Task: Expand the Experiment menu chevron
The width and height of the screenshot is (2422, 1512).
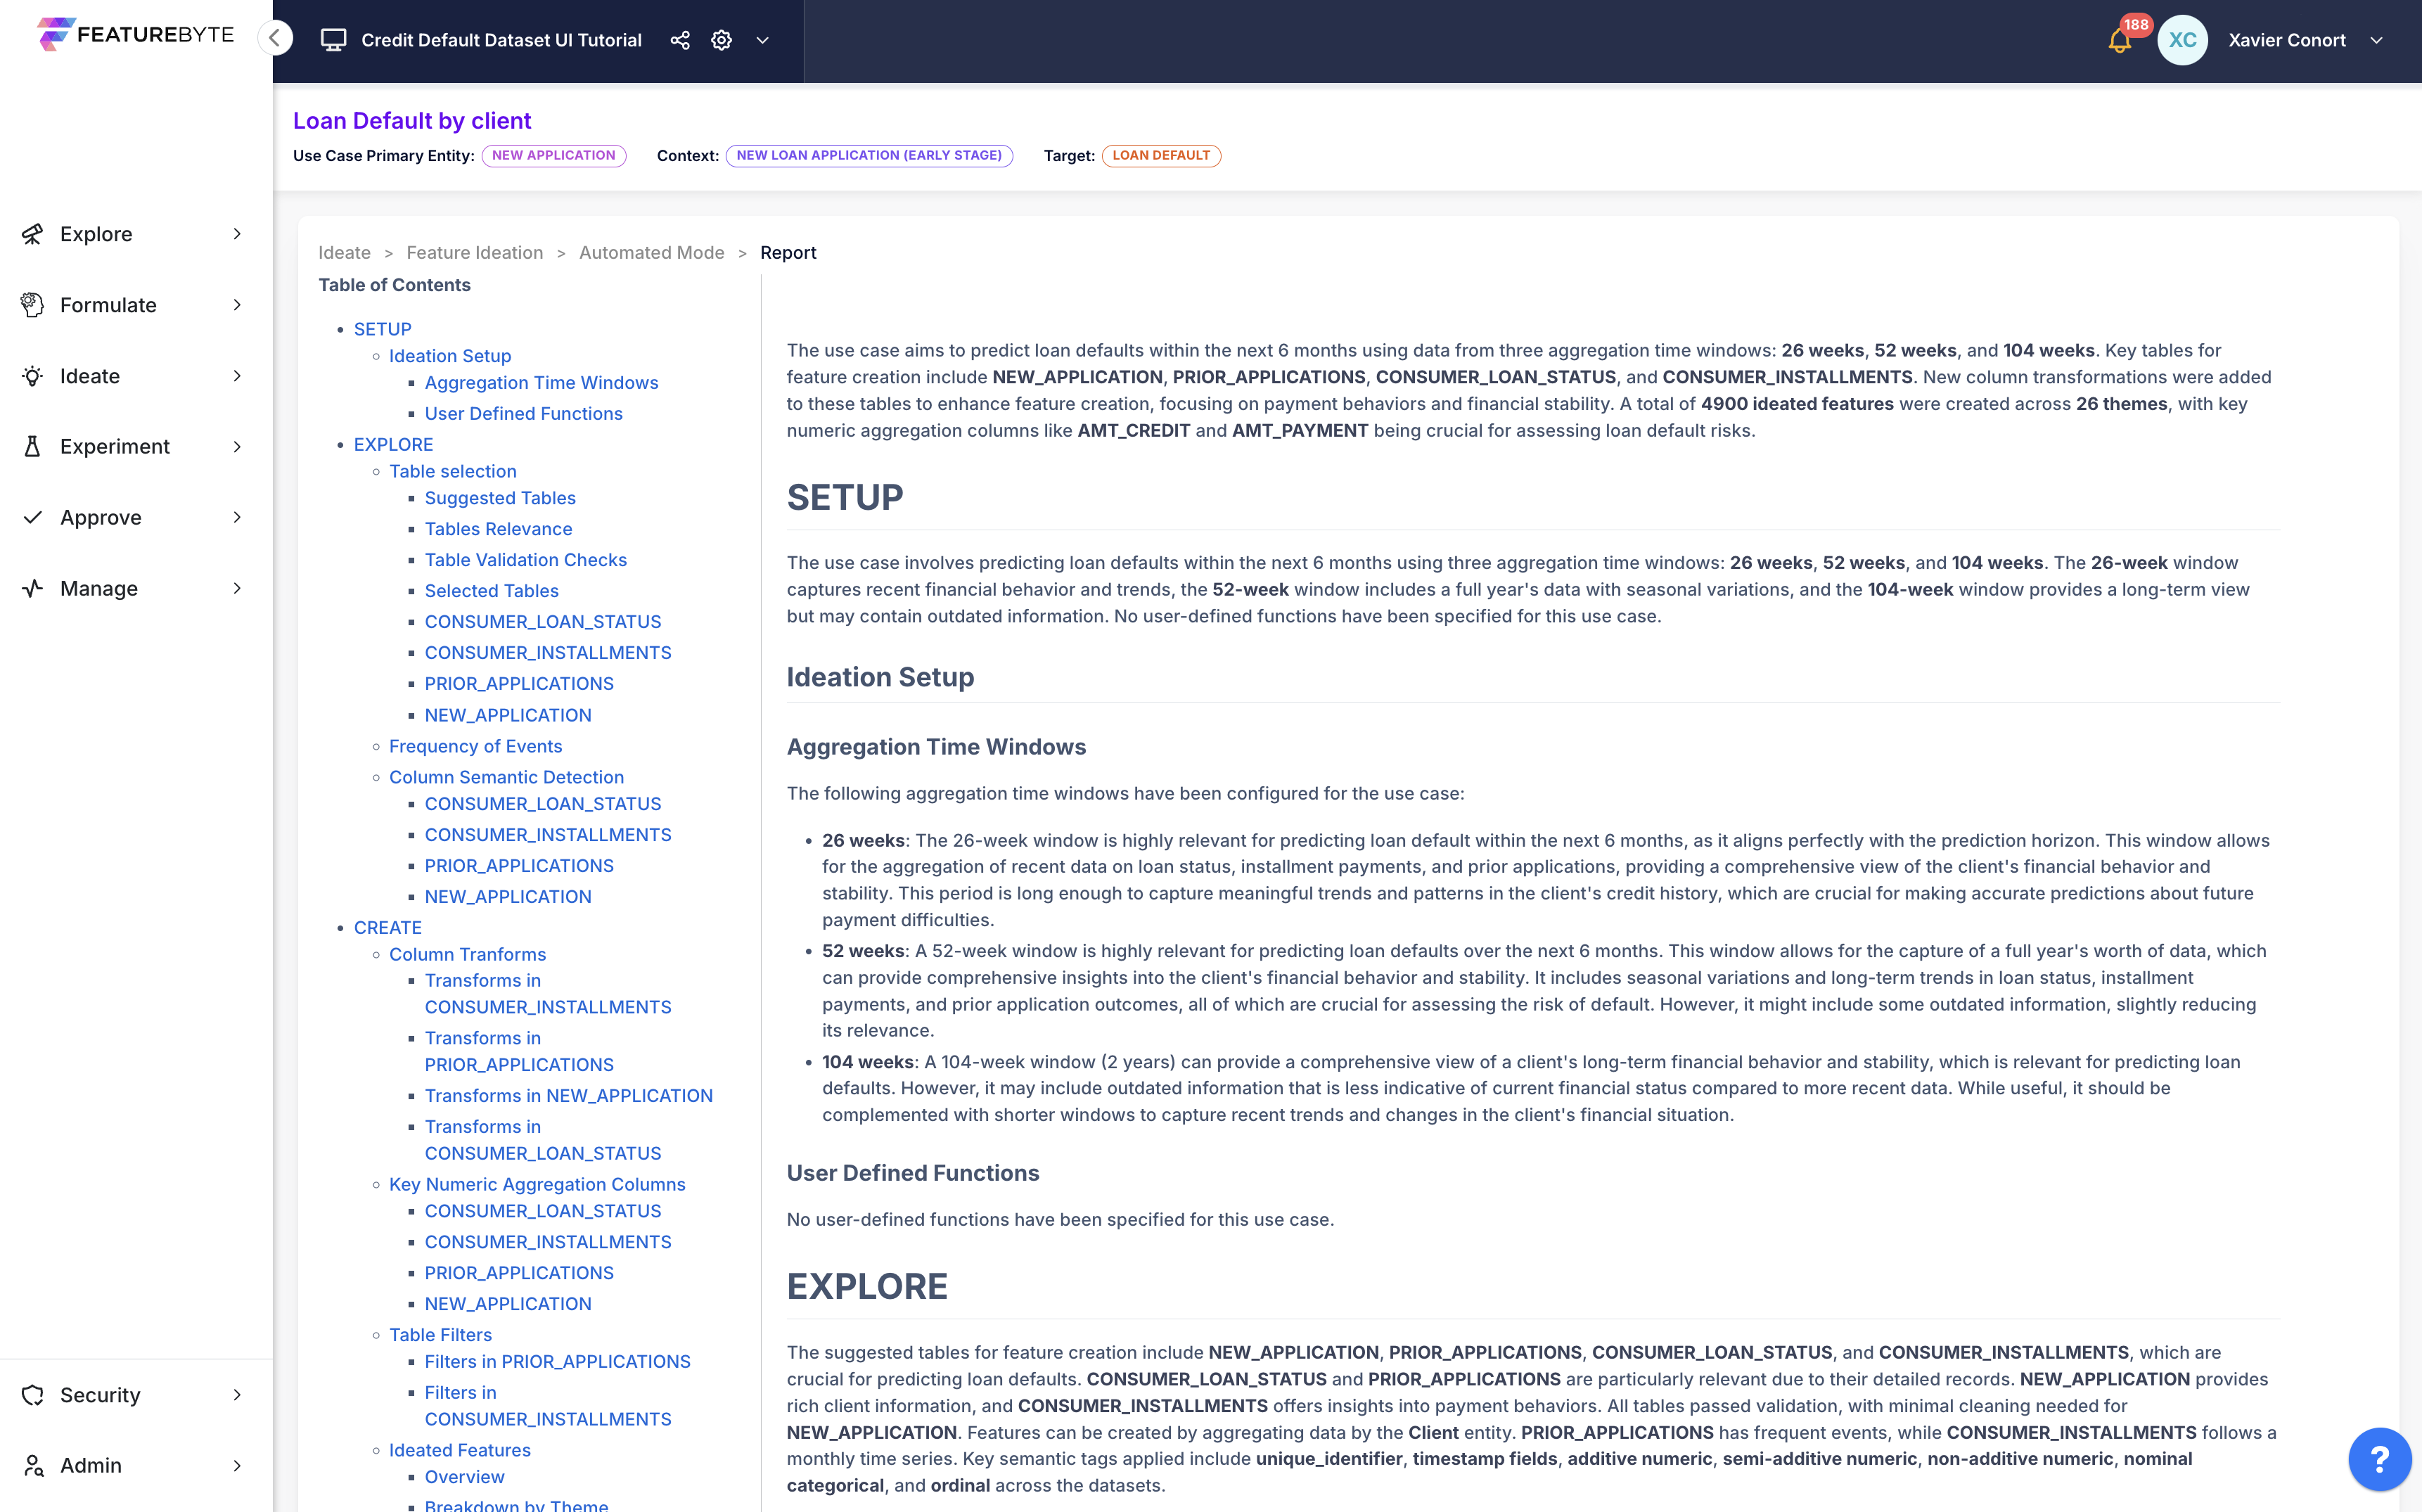Action: (237, 446)
